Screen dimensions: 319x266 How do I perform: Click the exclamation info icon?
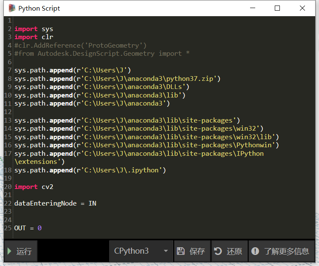255,251
